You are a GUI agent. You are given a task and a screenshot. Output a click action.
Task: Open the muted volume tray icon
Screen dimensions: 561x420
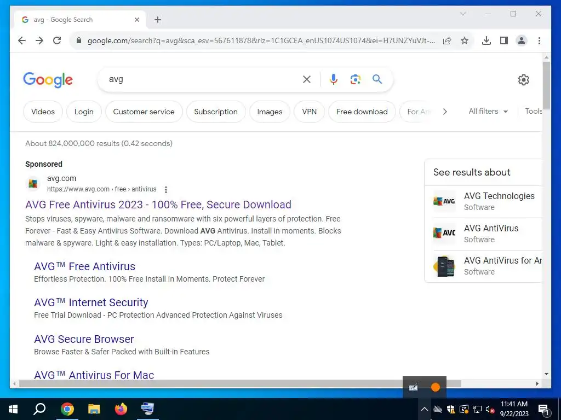pos(490,409)
